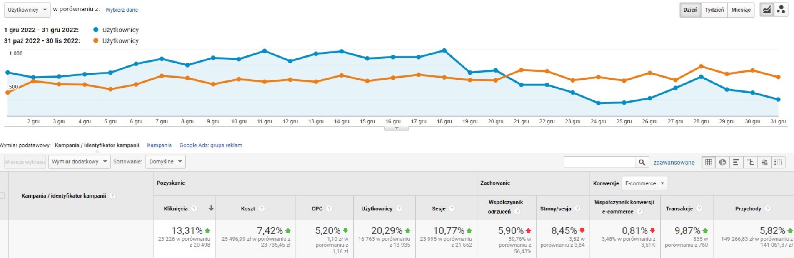Switch primary dimension to Kampania
Viewport: 794px width, 258px height.
[x=159, y=145]
